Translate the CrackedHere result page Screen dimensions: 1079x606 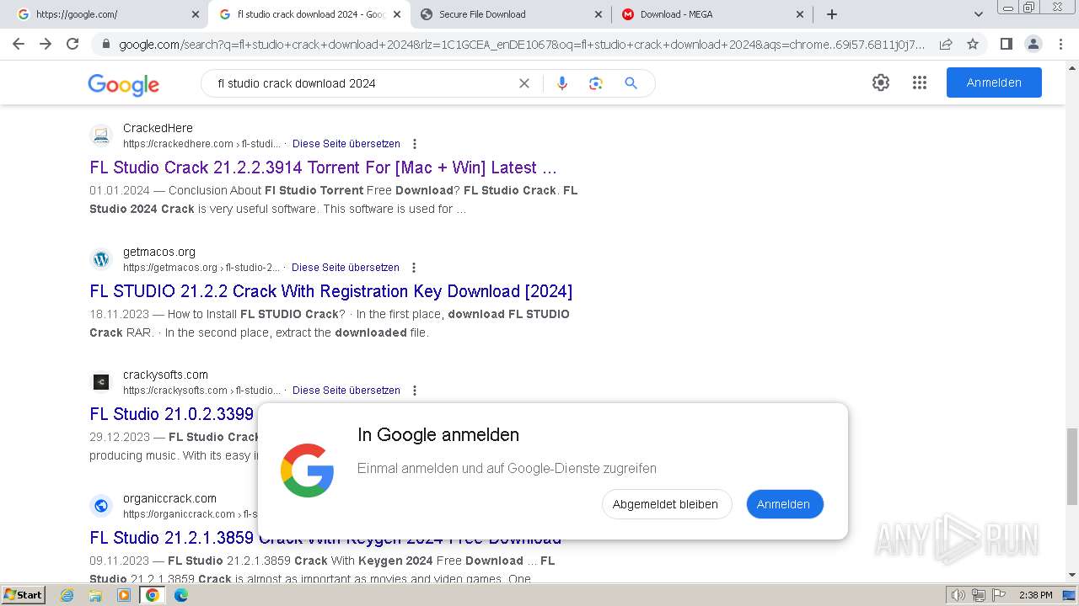click(346, 144)
